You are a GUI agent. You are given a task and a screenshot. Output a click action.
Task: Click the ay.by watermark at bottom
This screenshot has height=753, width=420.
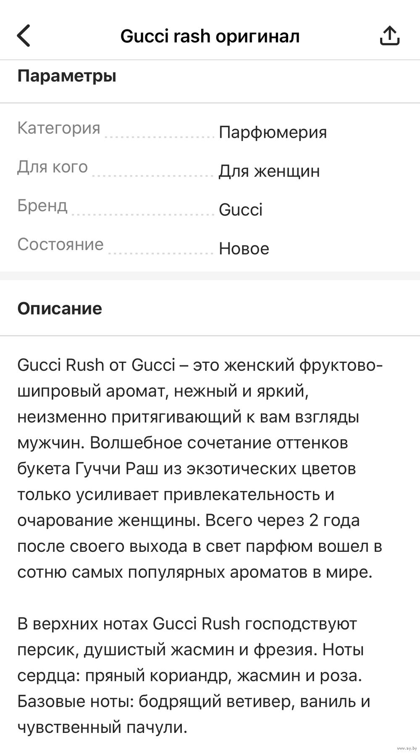click(407, 748)
